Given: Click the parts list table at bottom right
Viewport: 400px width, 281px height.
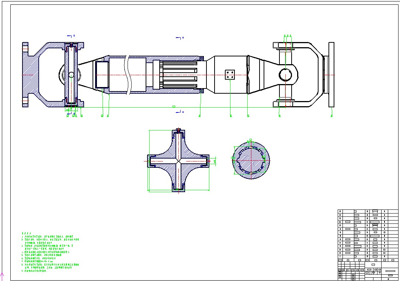Looking at the screenshot, I should pos(368,235).
